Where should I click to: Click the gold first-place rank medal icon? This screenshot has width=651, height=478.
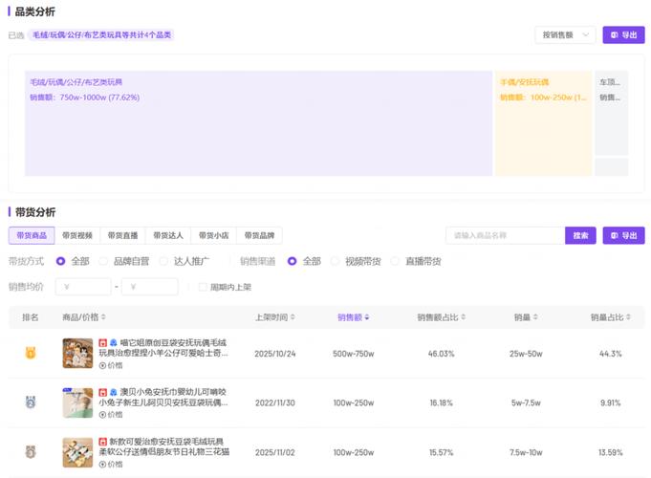tap(30, 353)
